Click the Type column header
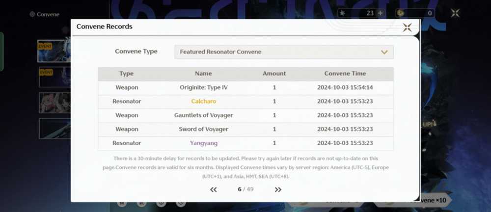 [x=127, y=74]
